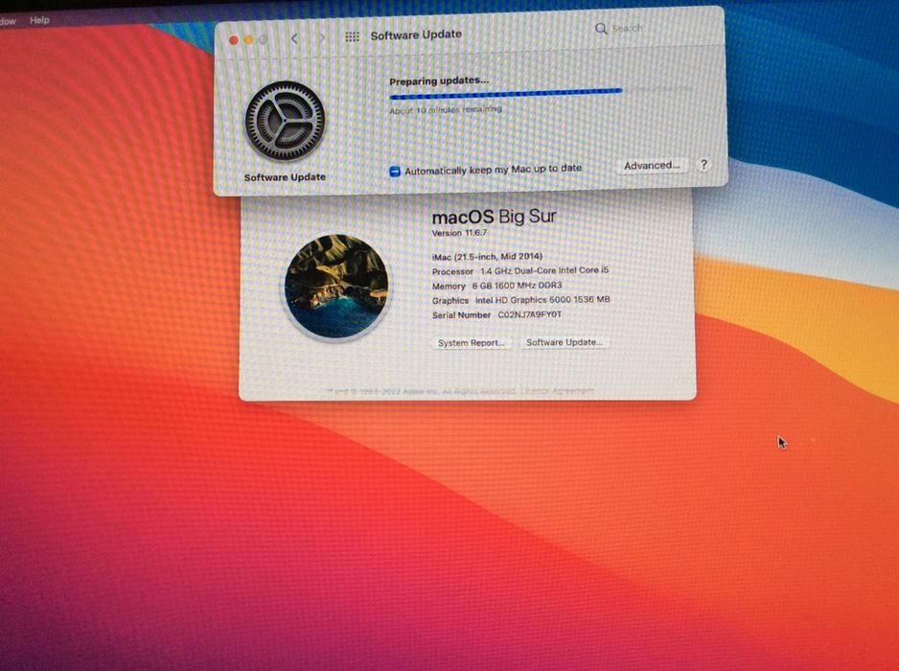This screenshot has width=899, height=671.
Task: Minimize the Software Update window
Action: tap(248, 40)
